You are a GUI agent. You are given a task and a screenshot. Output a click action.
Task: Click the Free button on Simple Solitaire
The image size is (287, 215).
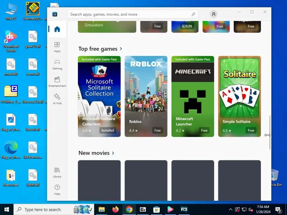(x=251, y=130)
